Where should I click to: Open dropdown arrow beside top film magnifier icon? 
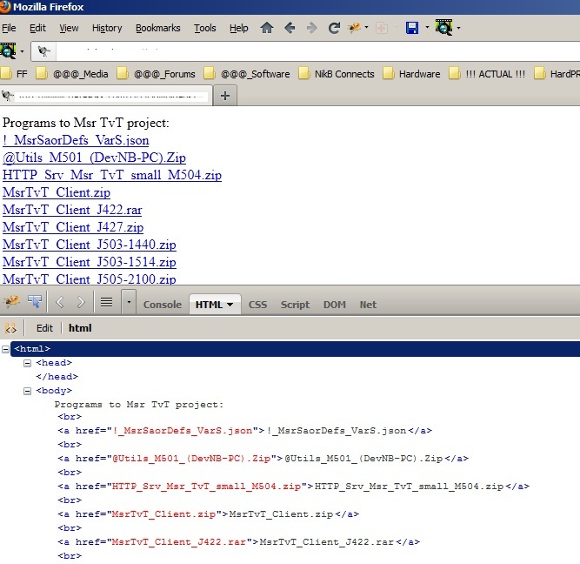pyautogui.click(x=458, y=28)
